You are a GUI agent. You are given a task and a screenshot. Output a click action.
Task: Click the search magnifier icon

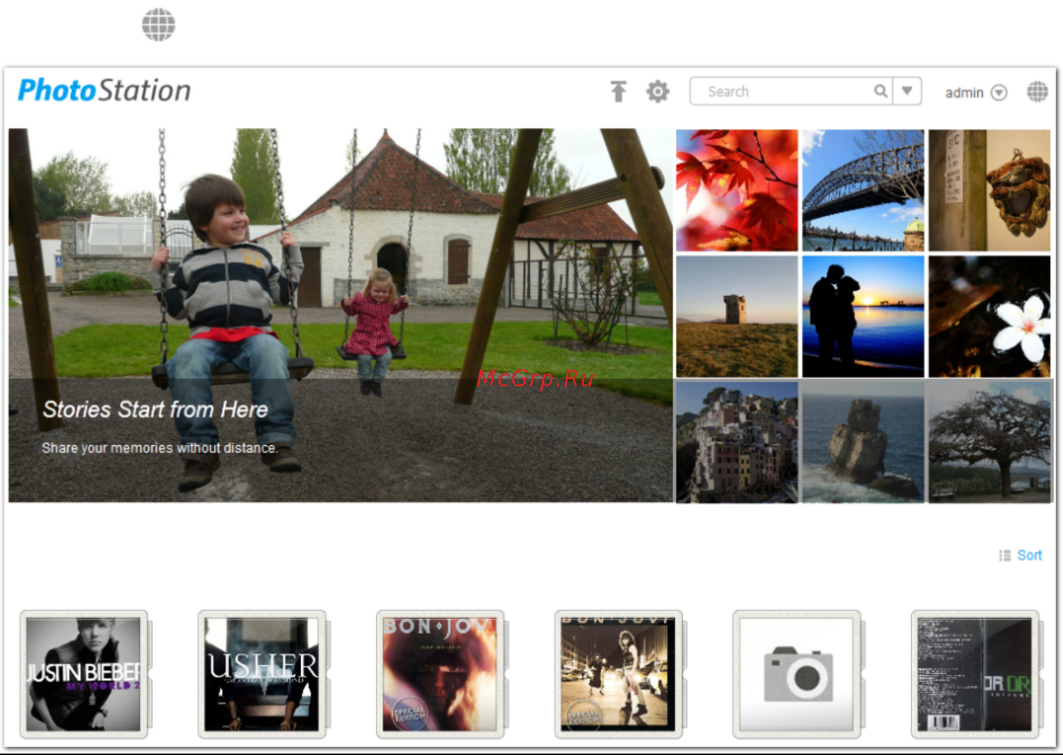pos(881,91)
